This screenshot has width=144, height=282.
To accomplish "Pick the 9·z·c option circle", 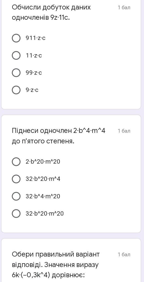I will [16, 90].
